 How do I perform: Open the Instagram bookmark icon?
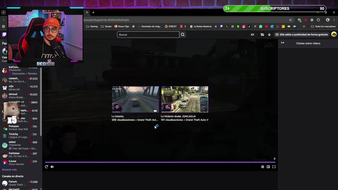[x=244, y=26]
